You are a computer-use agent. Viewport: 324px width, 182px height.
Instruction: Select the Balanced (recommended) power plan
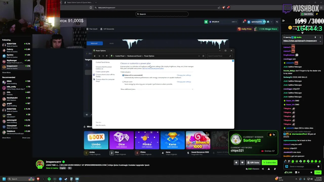(x=123, y=75)
